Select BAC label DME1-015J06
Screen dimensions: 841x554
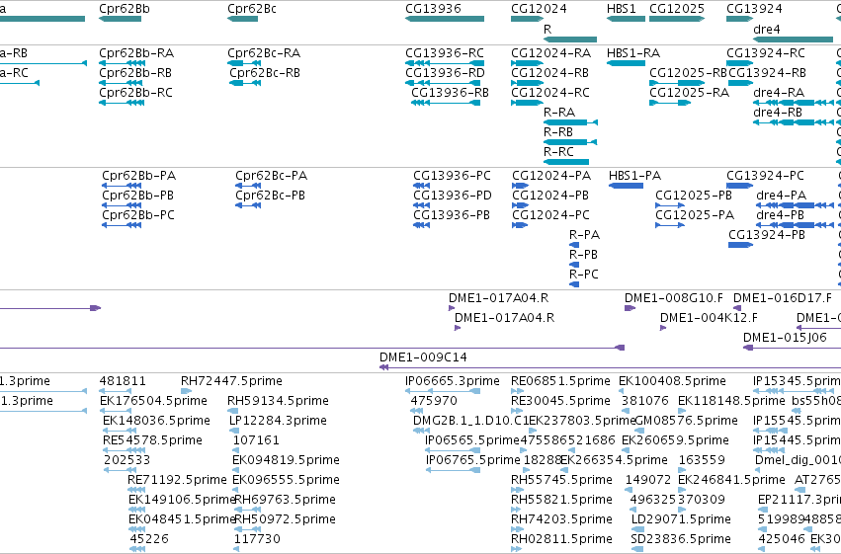coord(785,338)
